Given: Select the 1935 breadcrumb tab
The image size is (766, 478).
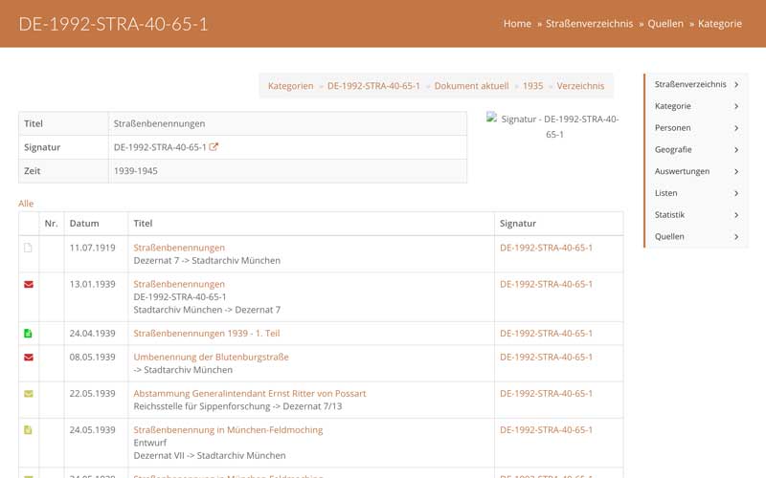Looking at the screenshot, I should 532,86.
